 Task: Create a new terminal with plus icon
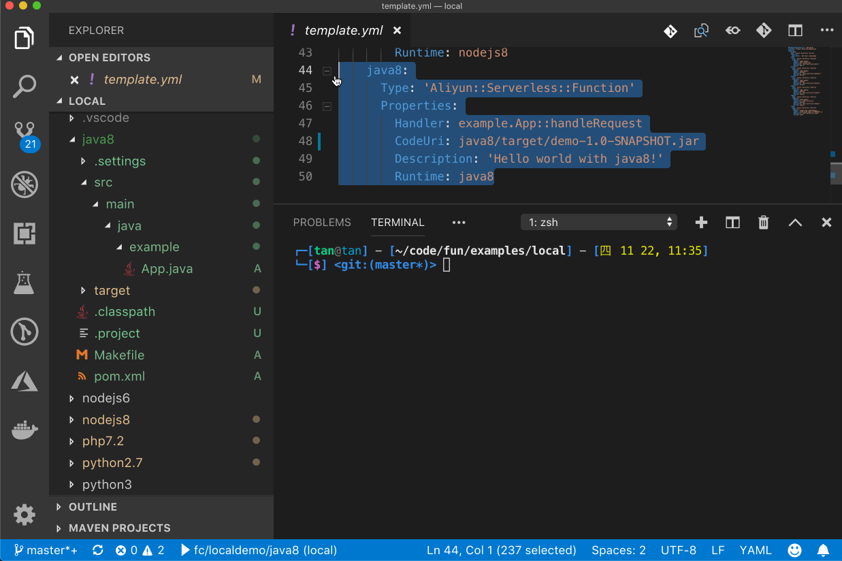[x=701, y=223]
